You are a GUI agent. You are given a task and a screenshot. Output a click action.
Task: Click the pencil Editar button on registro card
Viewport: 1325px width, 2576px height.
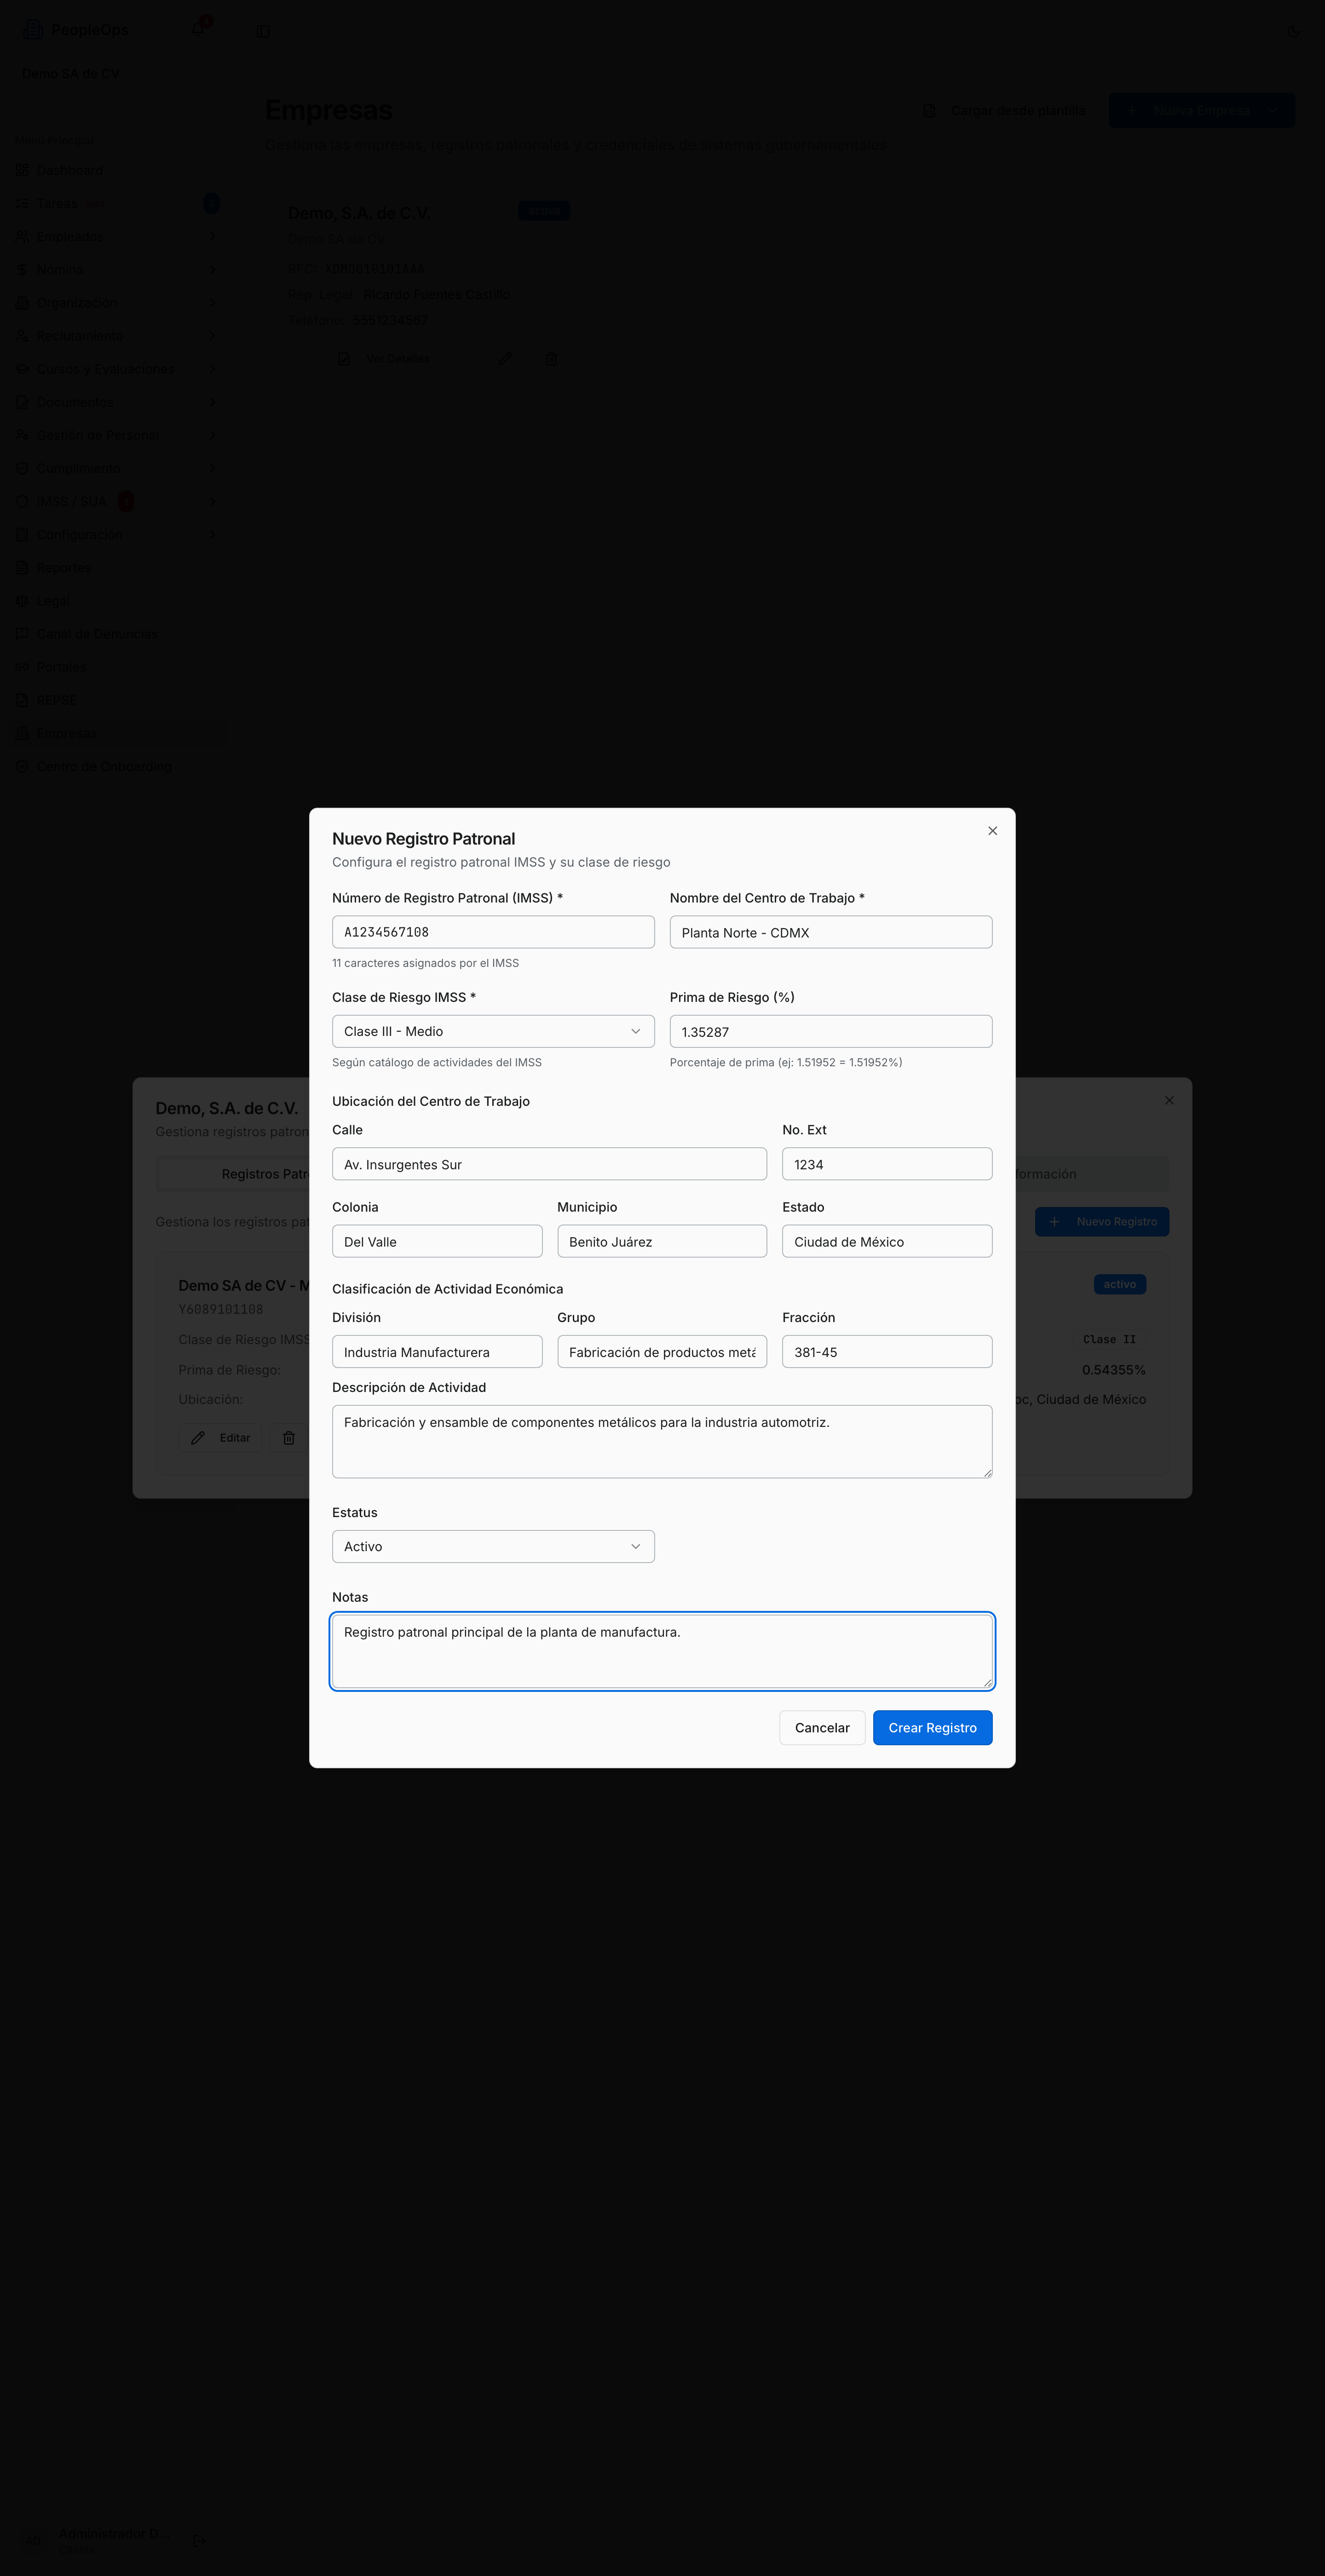click(x=221, y=1438)
